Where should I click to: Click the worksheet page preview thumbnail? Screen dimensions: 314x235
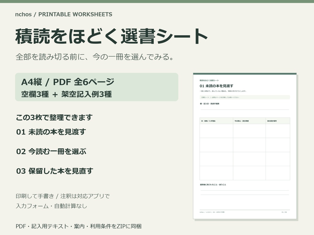coord(245,146)
